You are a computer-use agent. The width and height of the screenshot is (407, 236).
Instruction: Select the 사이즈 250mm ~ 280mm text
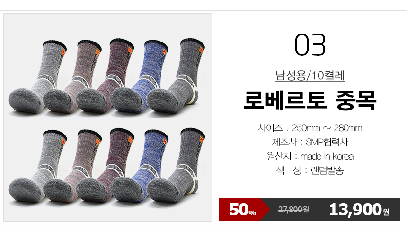310,128
